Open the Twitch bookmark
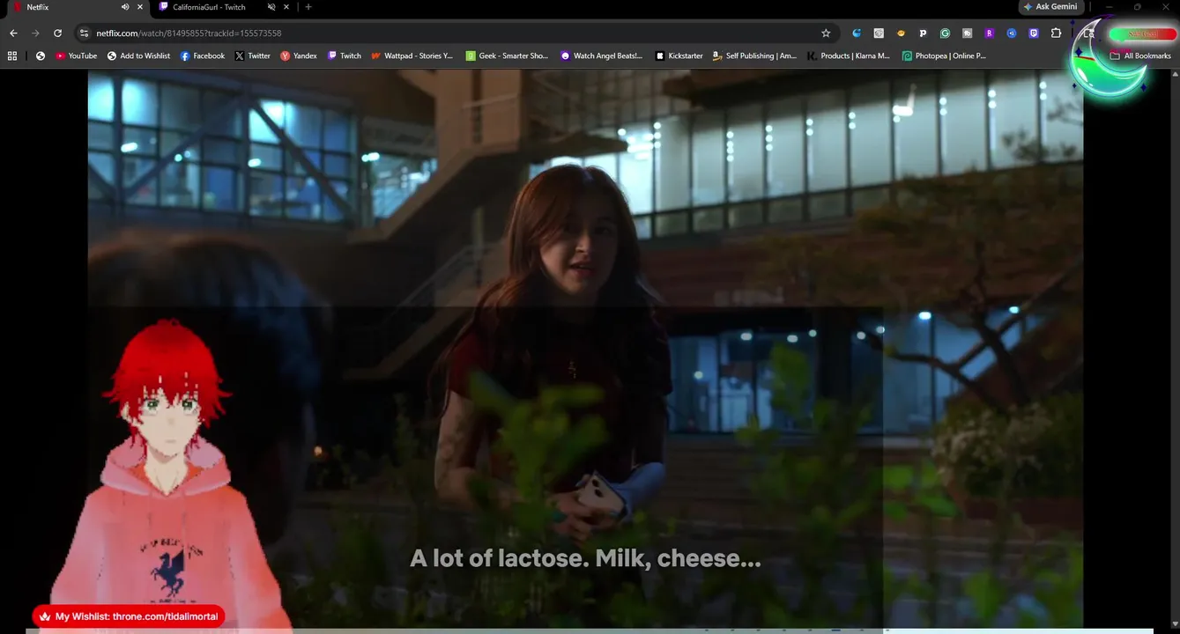 [x=345, y=55]
